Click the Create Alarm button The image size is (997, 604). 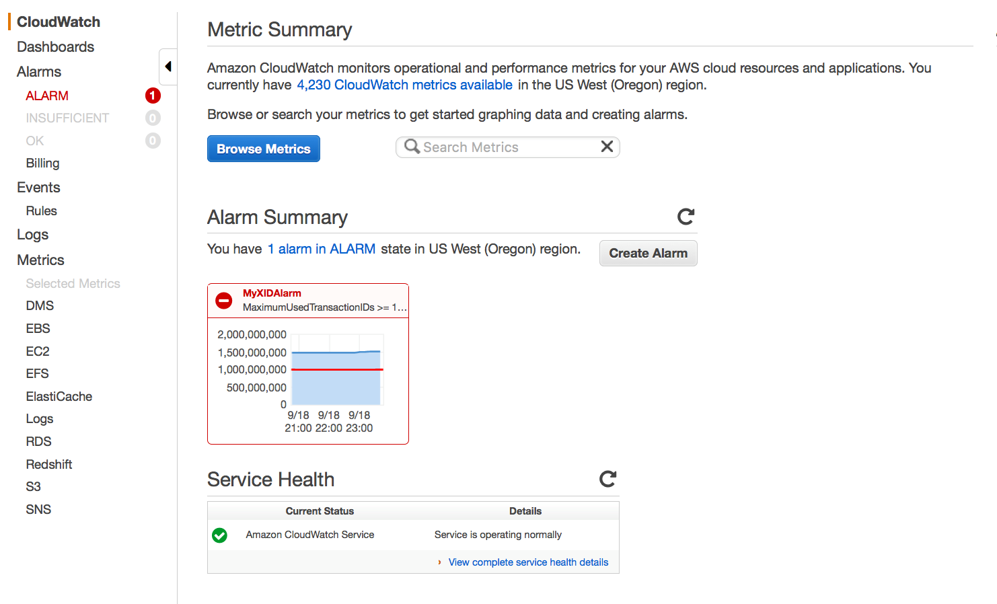tap(649, 253)
